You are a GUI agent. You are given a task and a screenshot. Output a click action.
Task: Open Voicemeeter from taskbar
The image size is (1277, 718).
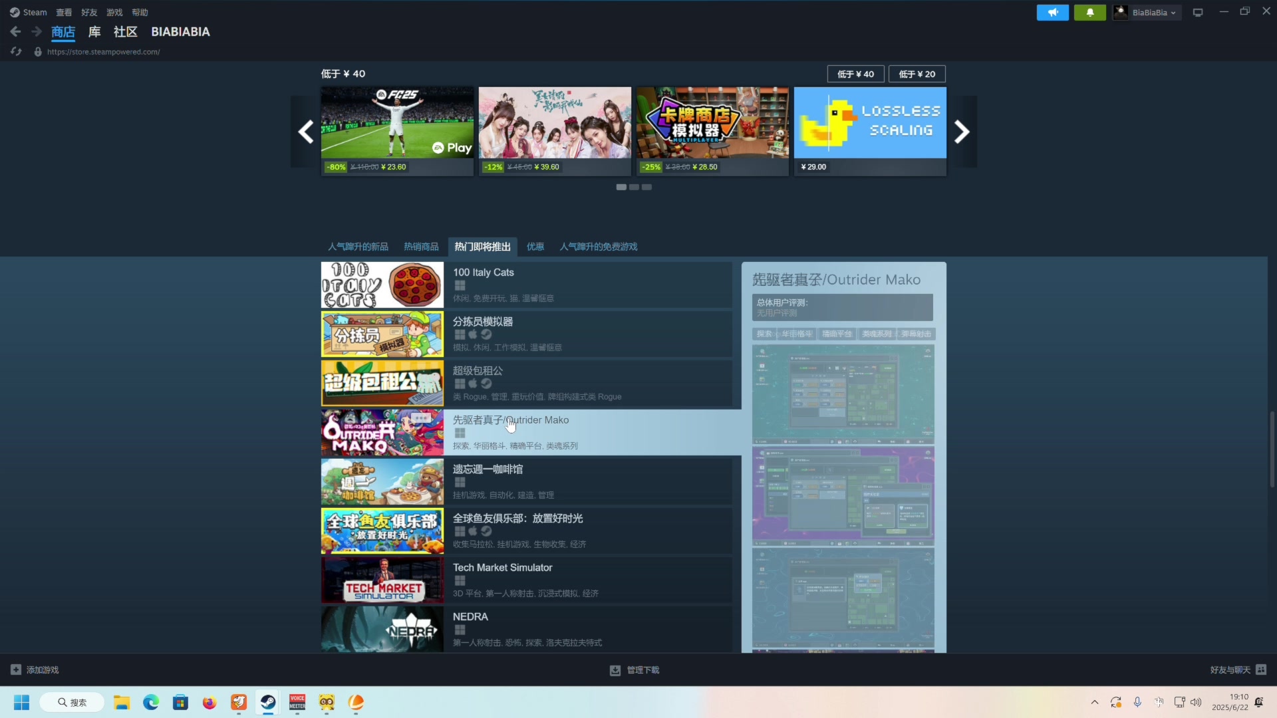click(297, 702)
